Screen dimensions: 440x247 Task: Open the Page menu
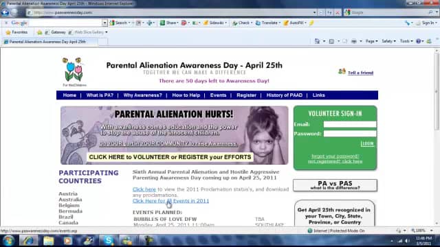(371, 41)
